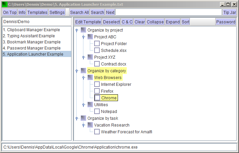This screenshot has height=153, width=239.
Task: Check the Project Folder checkbox
Action: (97, 43)
